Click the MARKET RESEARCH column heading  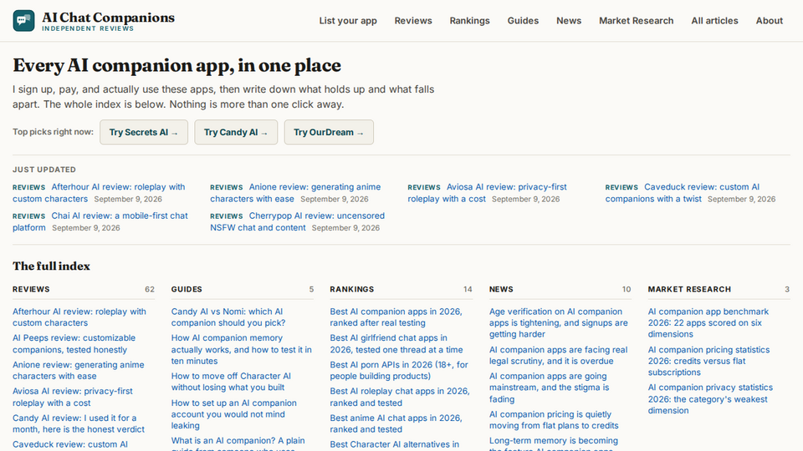coord(689,290)
